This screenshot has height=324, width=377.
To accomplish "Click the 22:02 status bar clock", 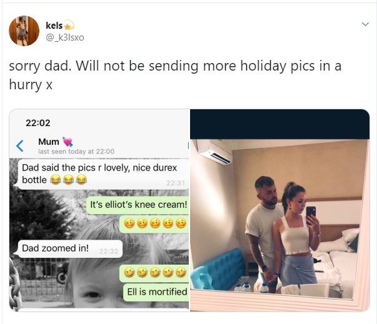I will pos(38,123).
